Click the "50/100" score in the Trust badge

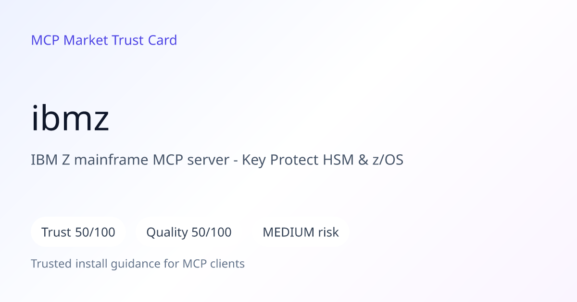coord(95,232)
